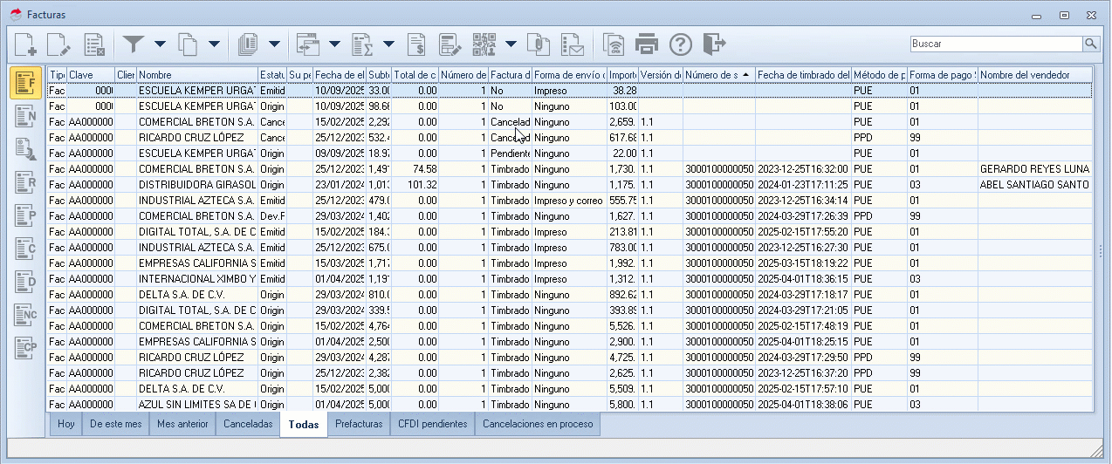The image size is (1112, 464).
Task: Sort by the Nombre column header
Action: [x=196, y=75]
